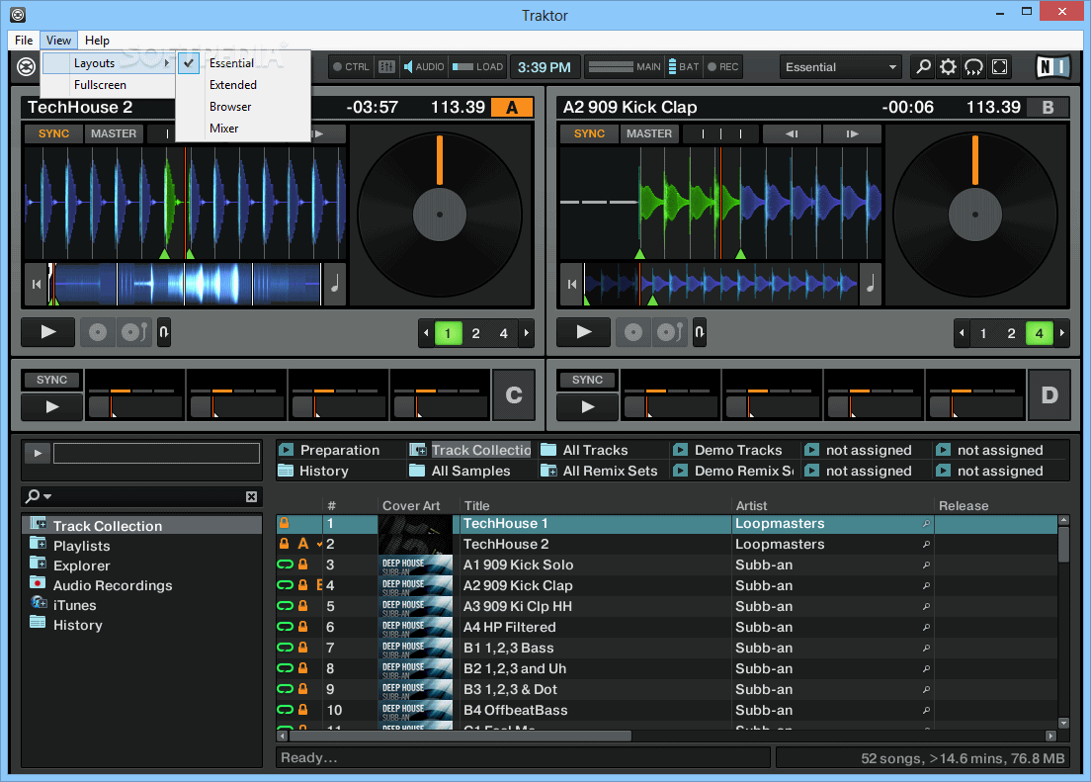Increase Deck A loop size arrow
The width and height of the screenshot is (1091, 782).
point(527,333)
